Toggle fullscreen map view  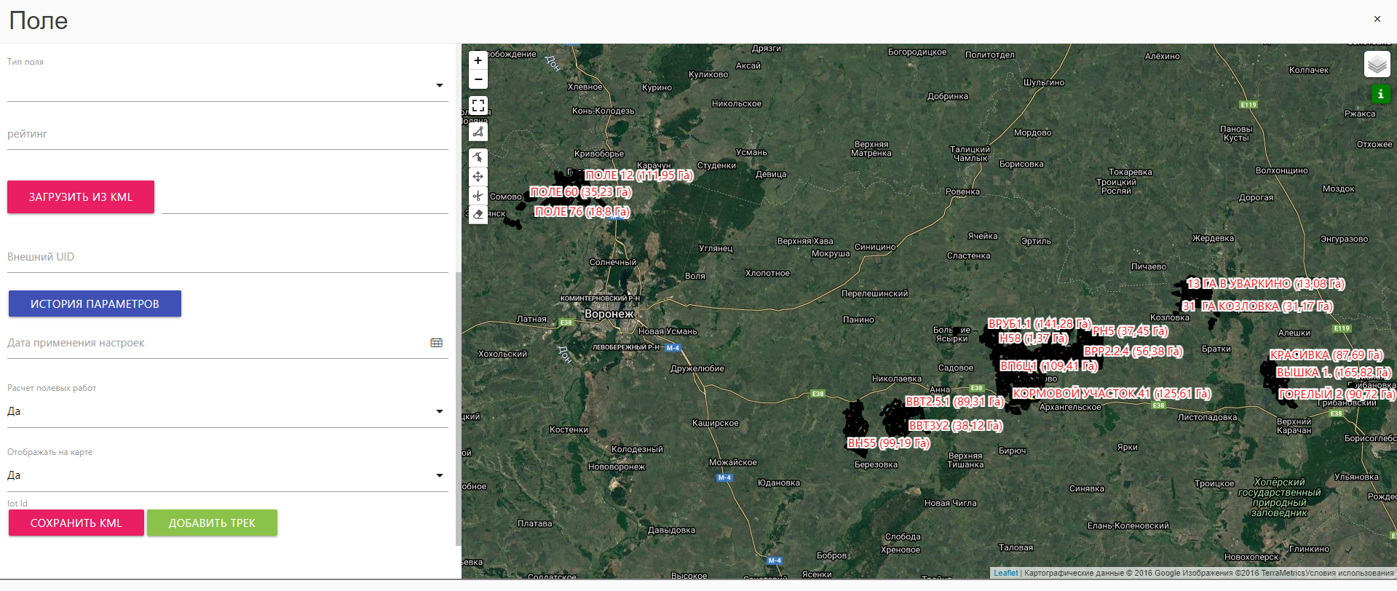[x=478, y=106]
